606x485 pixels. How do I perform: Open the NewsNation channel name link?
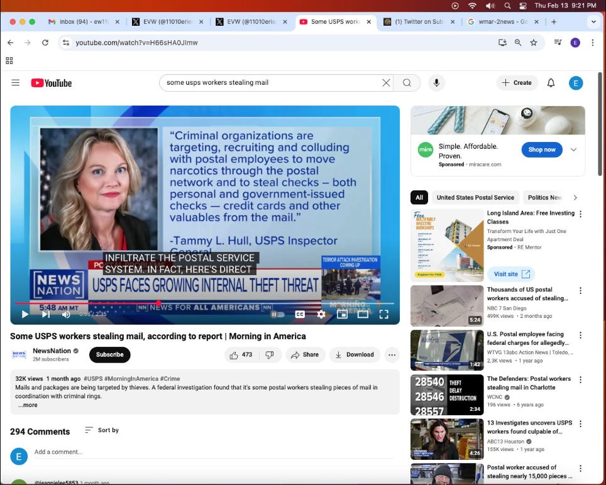point(52,351)
